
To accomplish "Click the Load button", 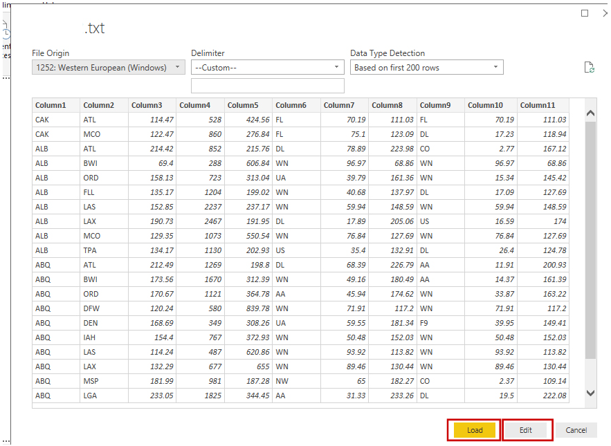I will coord(474,430).
